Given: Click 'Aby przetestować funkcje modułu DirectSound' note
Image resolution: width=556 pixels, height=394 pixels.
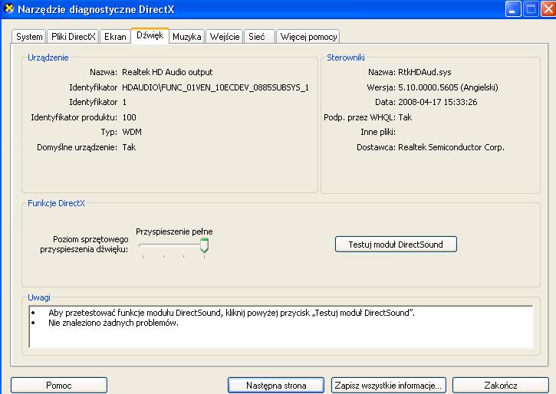Looking at the screenshot, I should point(232,313).
